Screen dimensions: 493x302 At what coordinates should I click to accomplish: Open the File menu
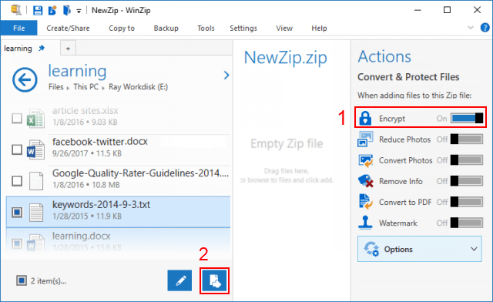[x=18, y=29]
